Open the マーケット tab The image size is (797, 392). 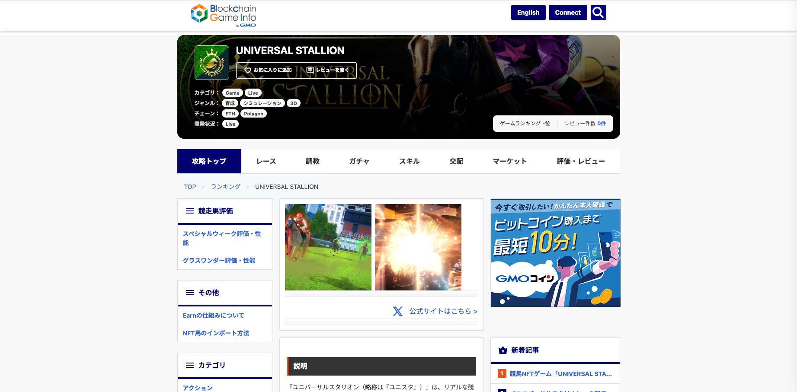[510, 161]
